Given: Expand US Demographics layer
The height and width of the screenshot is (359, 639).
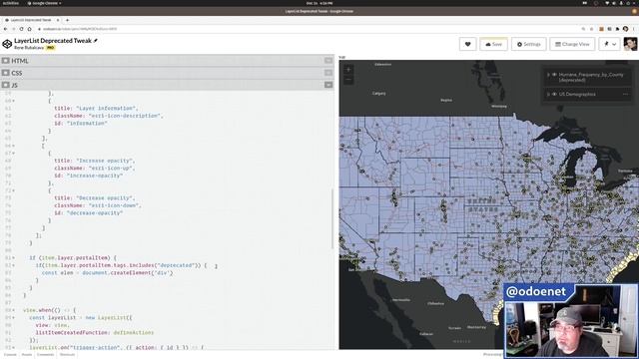Looking at the screenshot, I should (x=548, y=94).
